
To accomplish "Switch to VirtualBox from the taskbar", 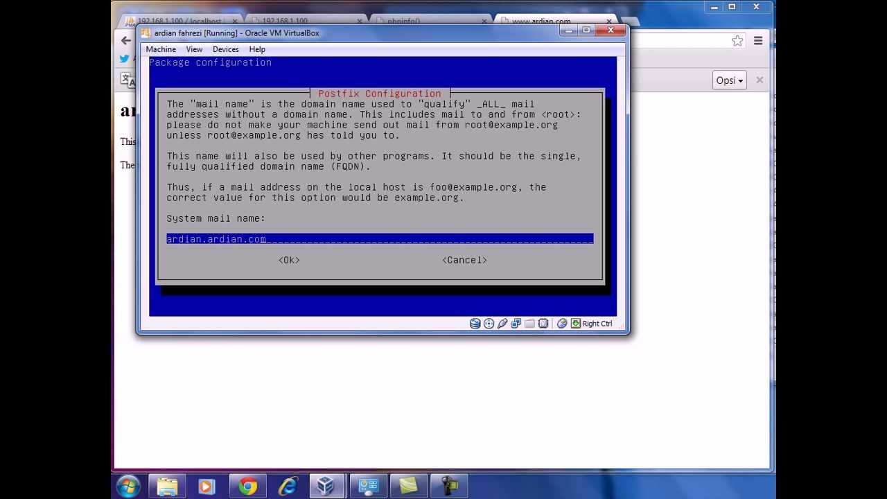I will pos(326,487).
